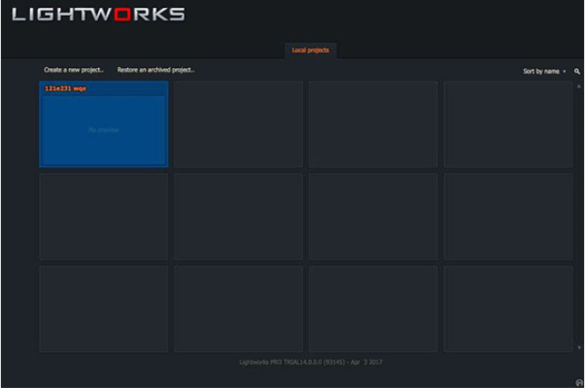
Task: Click the 121e231 wqe project title
Action: pyautogui.click(x=65, y=88)
